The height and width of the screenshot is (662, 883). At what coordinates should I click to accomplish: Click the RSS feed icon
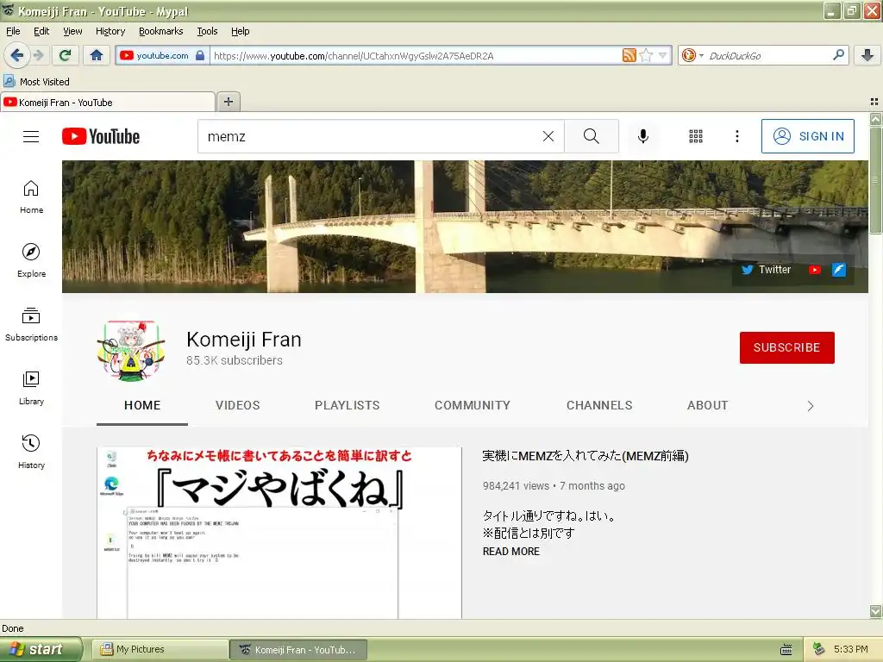629,55
